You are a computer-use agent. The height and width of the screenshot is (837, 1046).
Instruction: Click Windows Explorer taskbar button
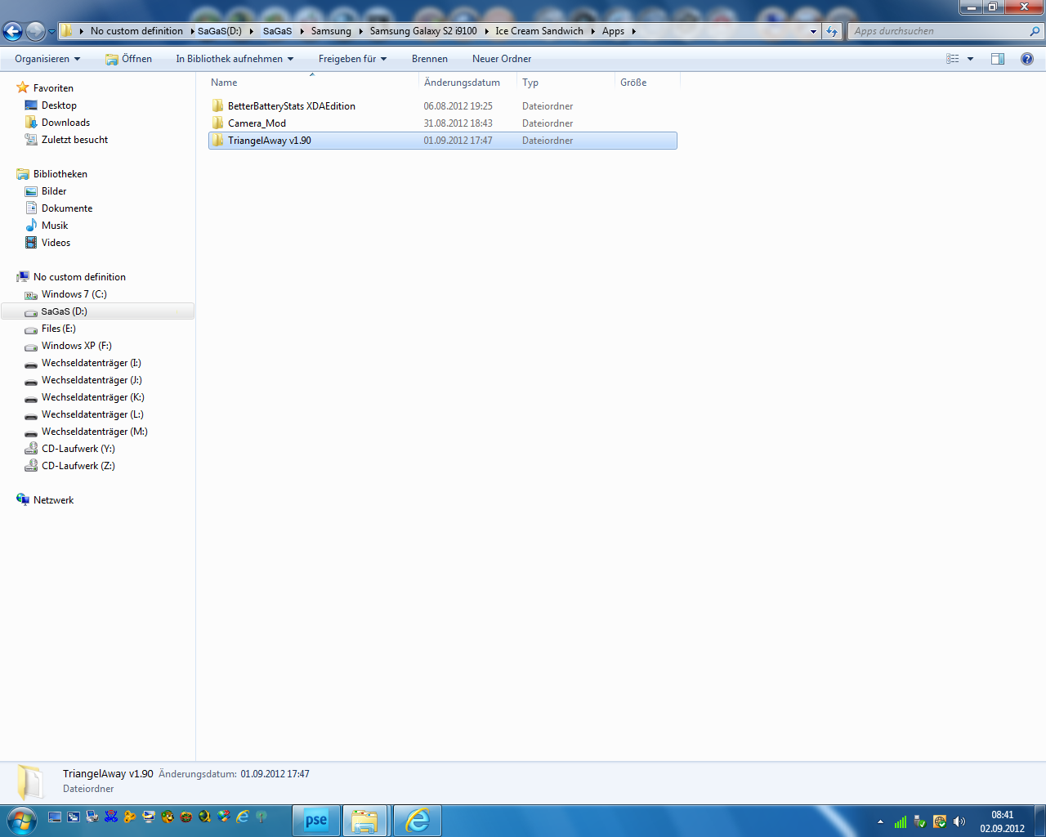[364, 821]
